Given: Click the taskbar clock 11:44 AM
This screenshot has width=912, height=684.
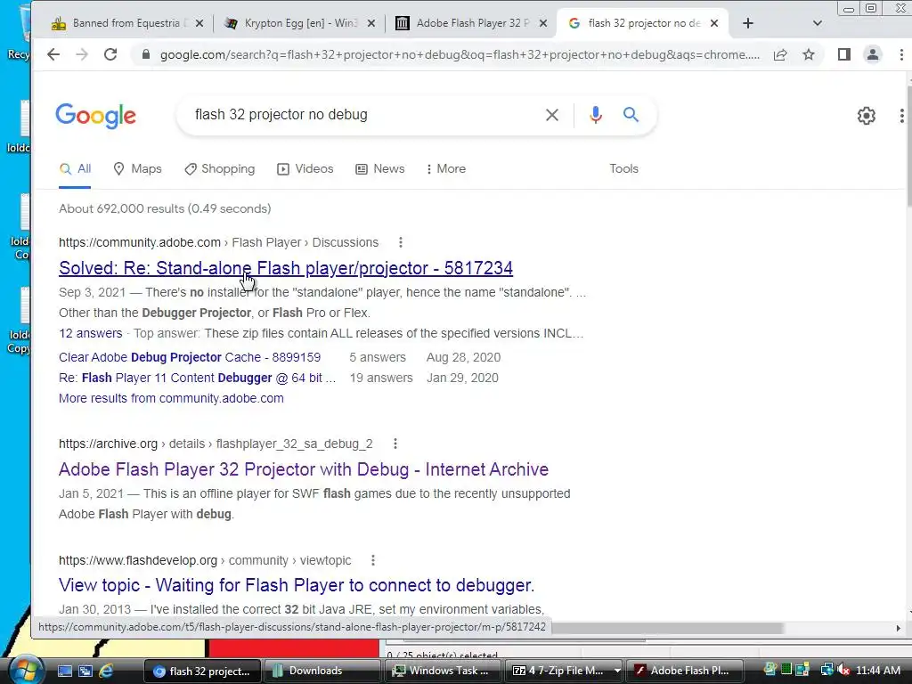Looking at the screenshot, I should [878, 671].
